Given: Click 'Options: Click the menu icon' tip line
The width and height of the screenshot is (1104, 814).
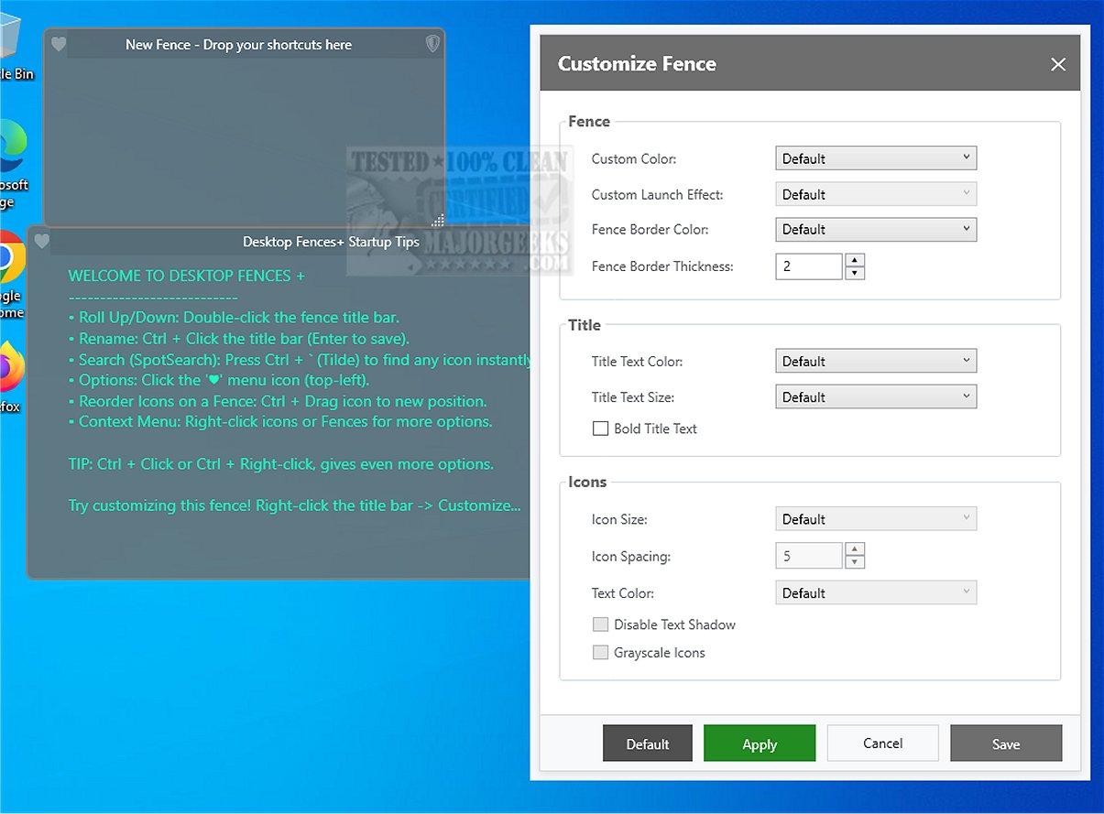Looking at the screenshot, I should [x=219, y=380].
